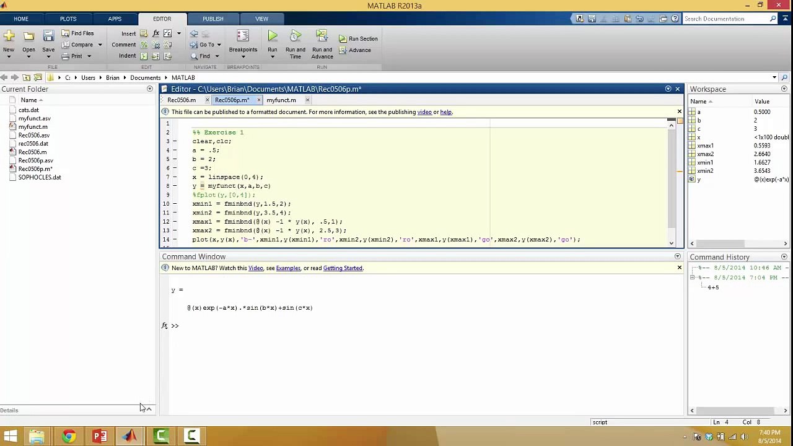Select the myfunct.m editor tab

281,100
